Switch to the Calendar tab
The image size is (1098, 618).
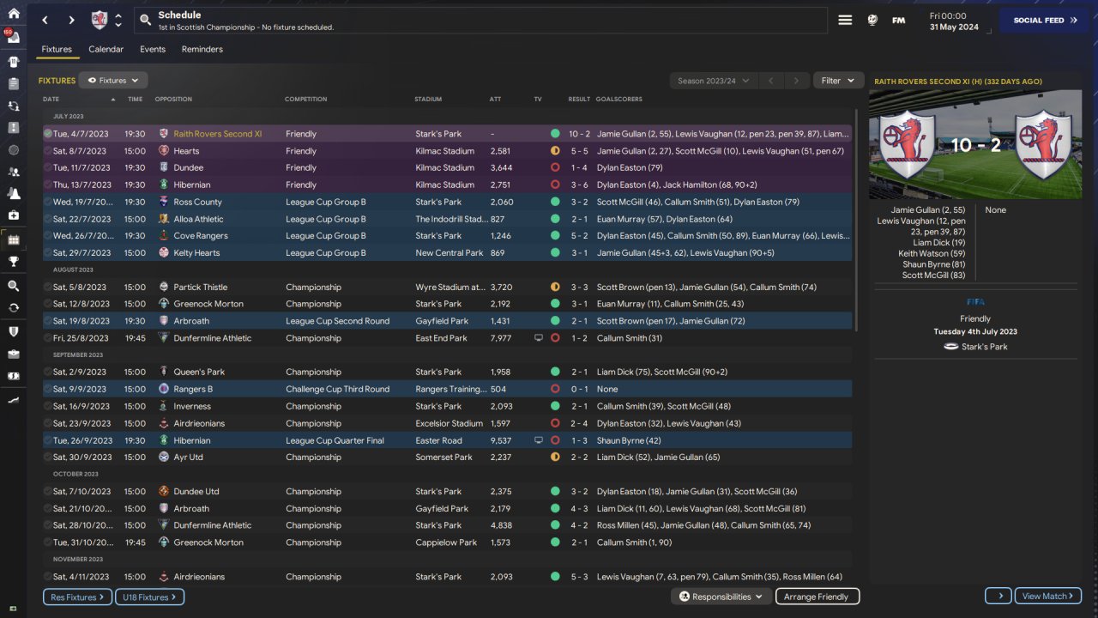pos(106,49)
